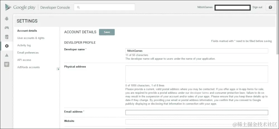
Task: Select Account details in settings menu
Action: (27, 31)
